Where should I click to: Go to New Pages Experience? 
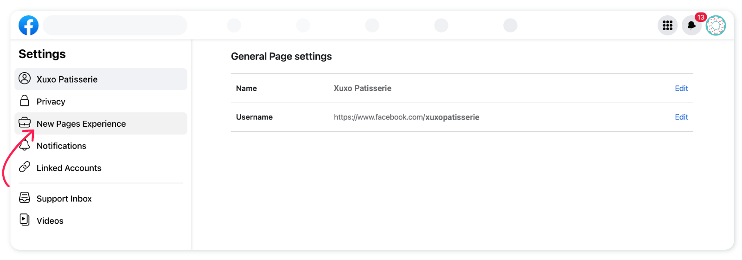pos(101,123)
